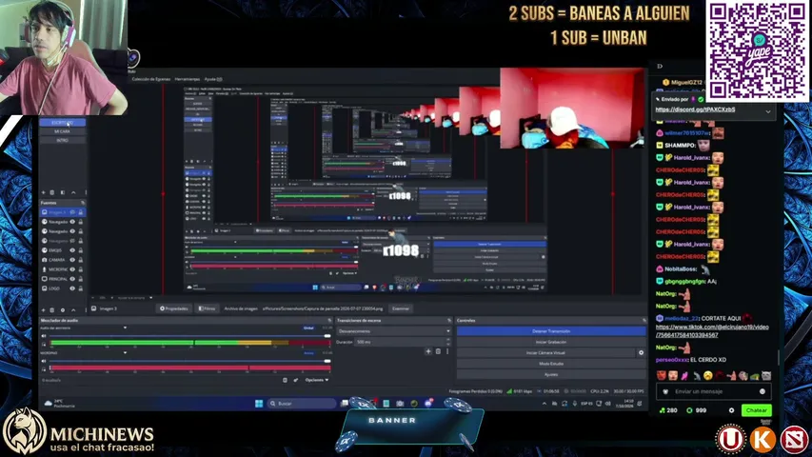The height and width of the screenshot is (457, 812).
Task: Click the dock icon in the Fuentes panel header
Action: [x=82, y=203]
